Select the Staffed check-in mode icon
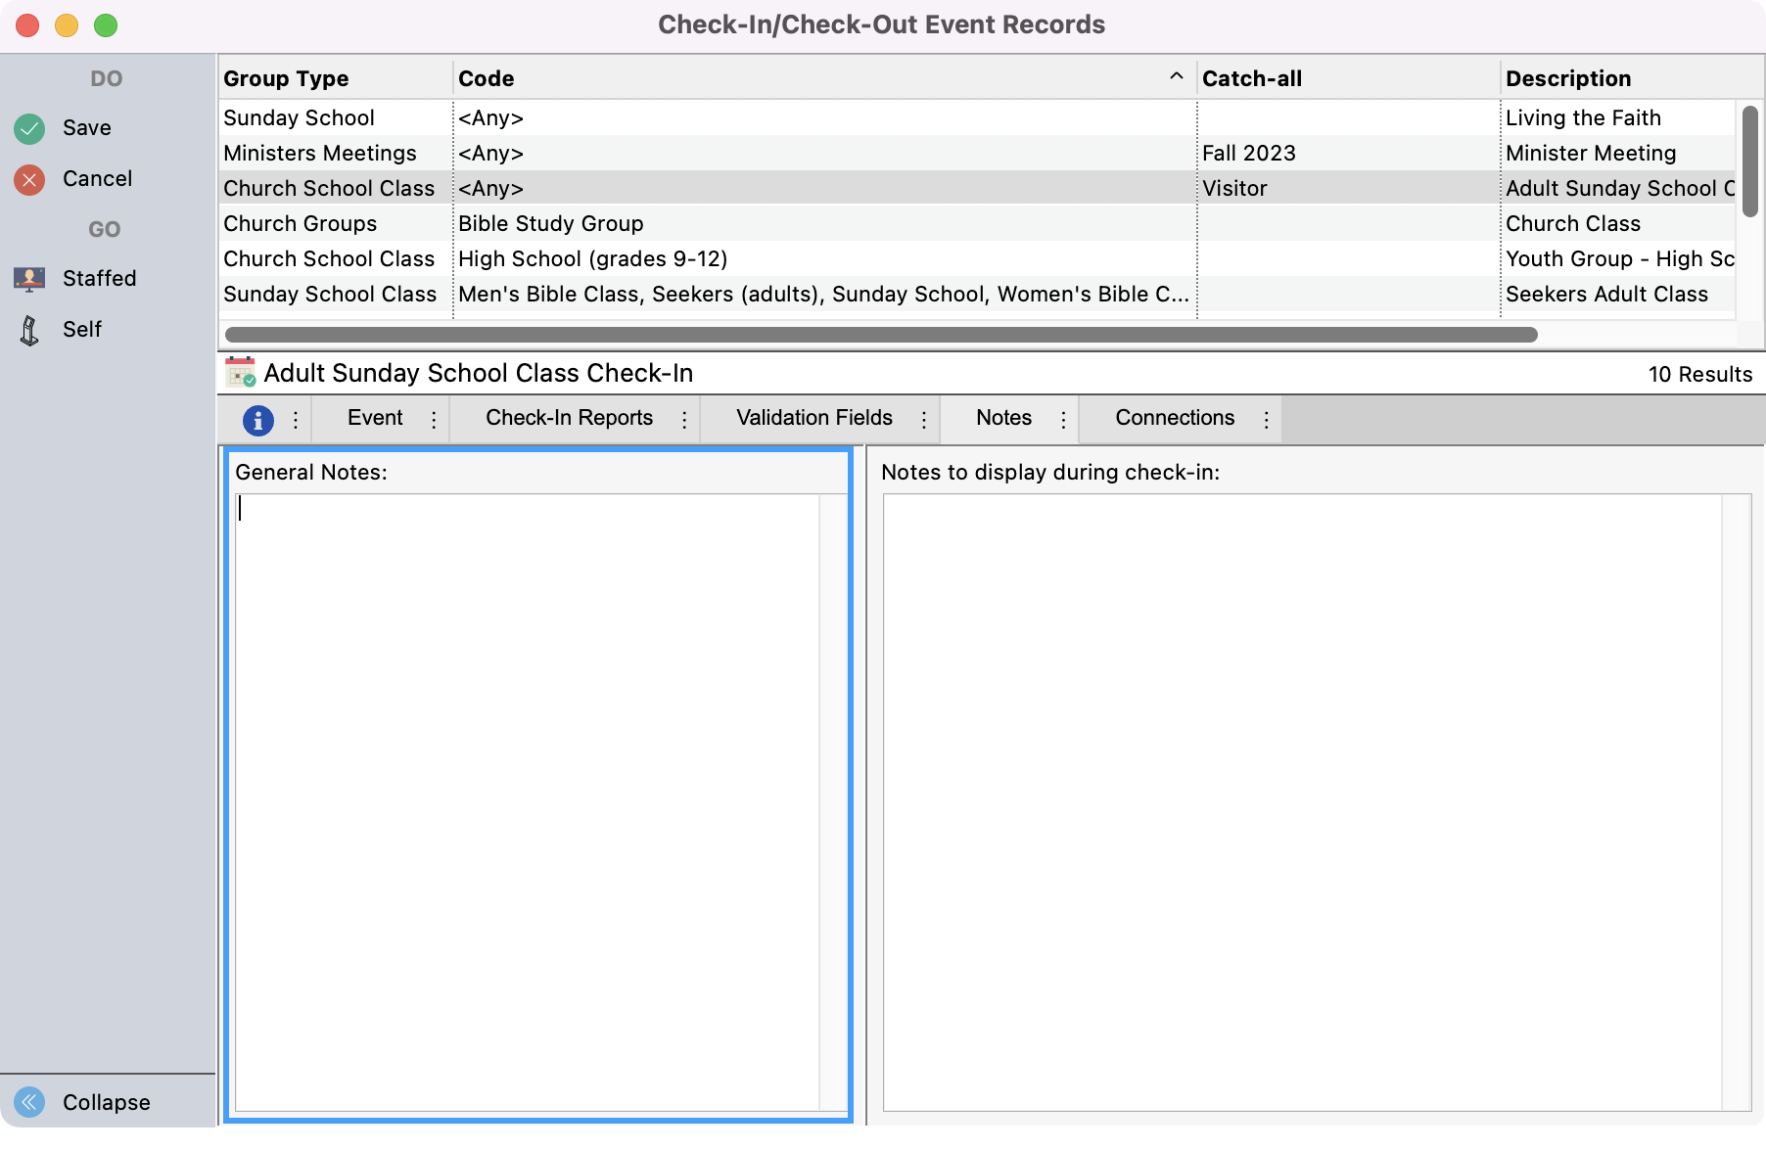The image size is (1766, 1151). pyautogui.click(x=28, y=278)
